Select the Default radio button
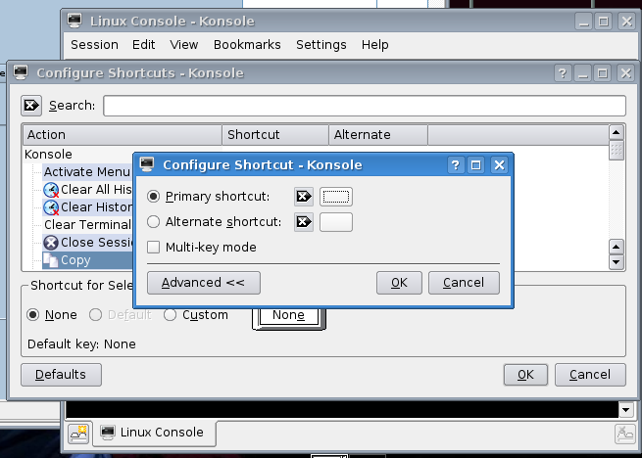Screen dimensions: 642x458 [x=95, y=315]
